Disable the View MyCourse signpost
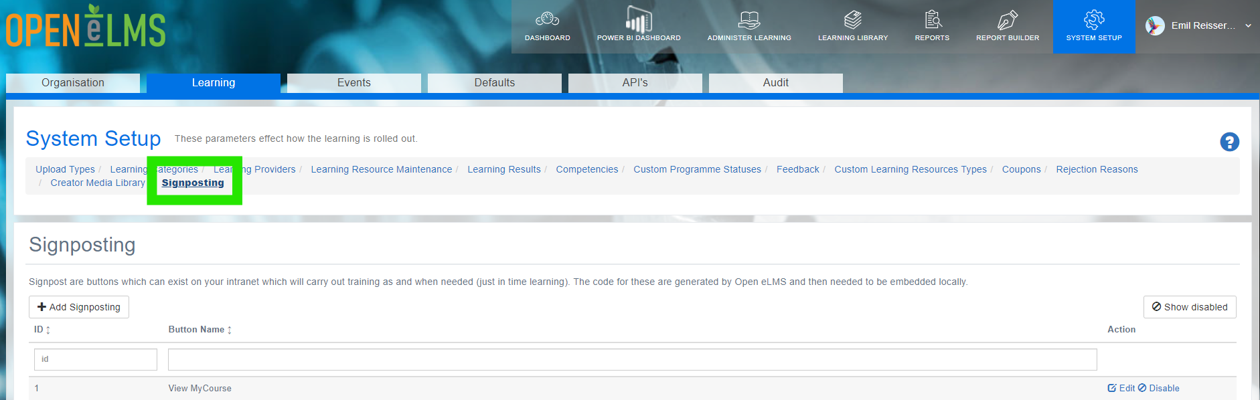The image size is (1260, 400). (x=1159, y=388)
